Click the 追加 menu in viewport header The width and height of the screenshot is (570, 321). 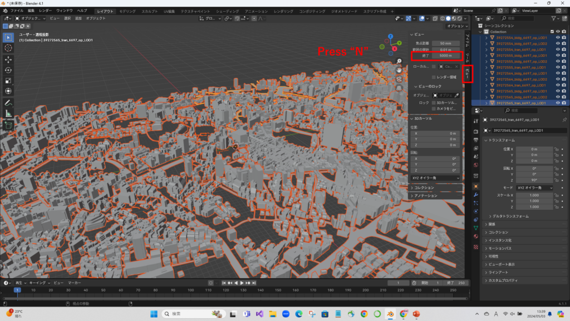[x=78, y=18]
